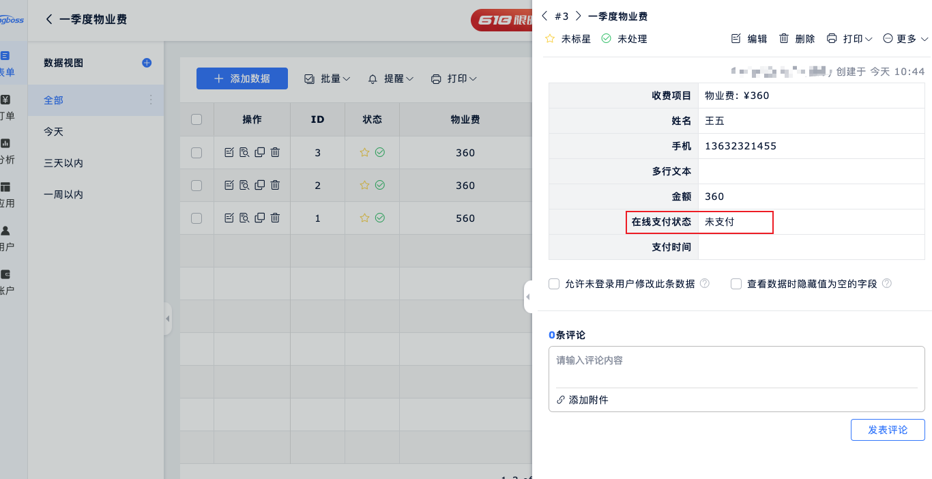
Task: Click the edit icon in row ID 2
Action: tap(229, 185)
